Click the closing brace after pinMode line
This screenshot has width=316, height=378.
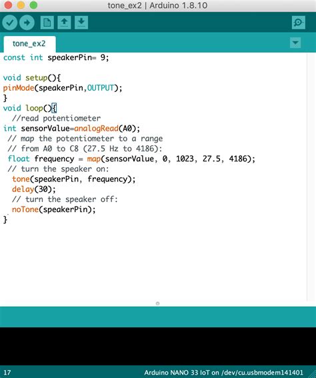tap(5, 98)
